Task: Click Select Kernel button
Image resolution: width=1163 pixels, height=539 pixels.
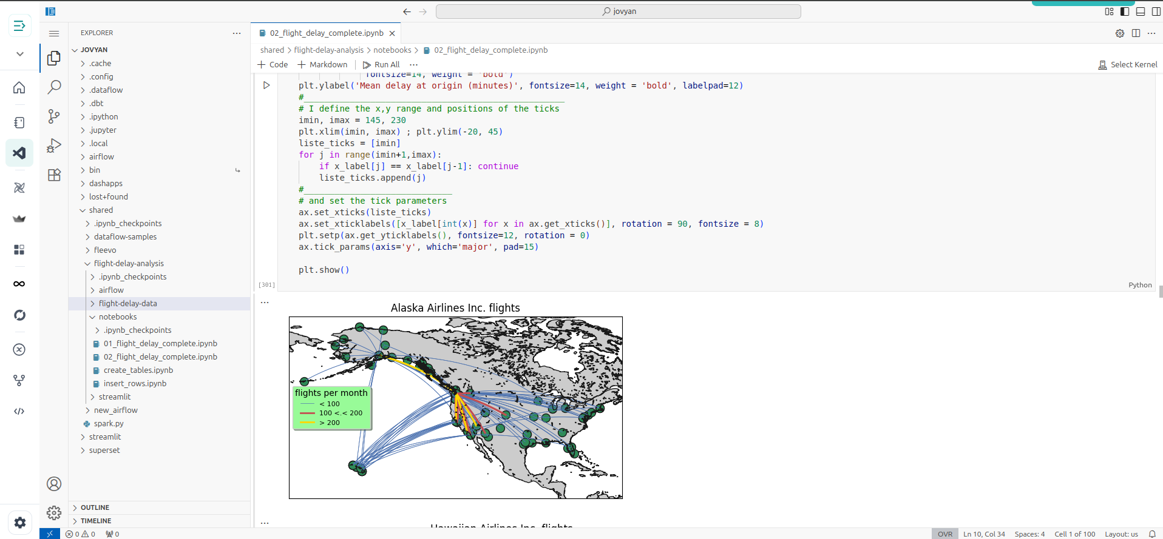Action: click(x=1128, y=65)
